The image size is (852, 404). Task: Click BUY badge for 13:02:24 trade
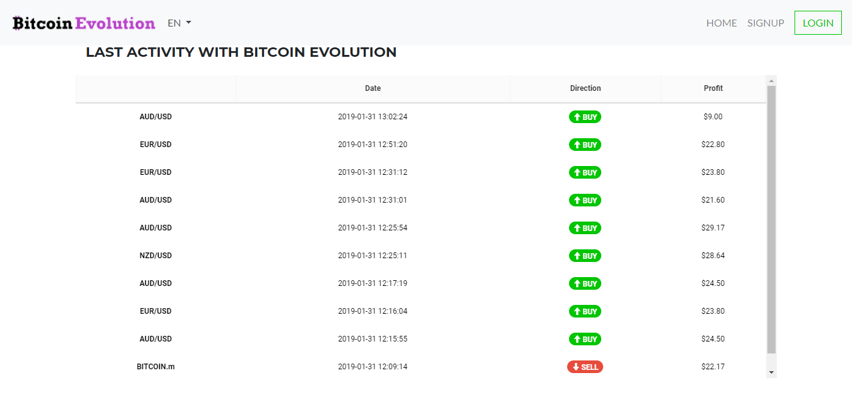(x=585, y=117)
